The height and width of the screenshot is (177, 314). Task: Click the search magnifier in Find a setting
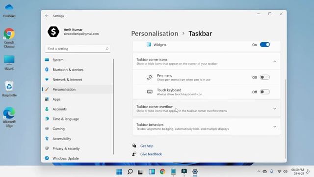pyautogui.click(x=107, y=49)
